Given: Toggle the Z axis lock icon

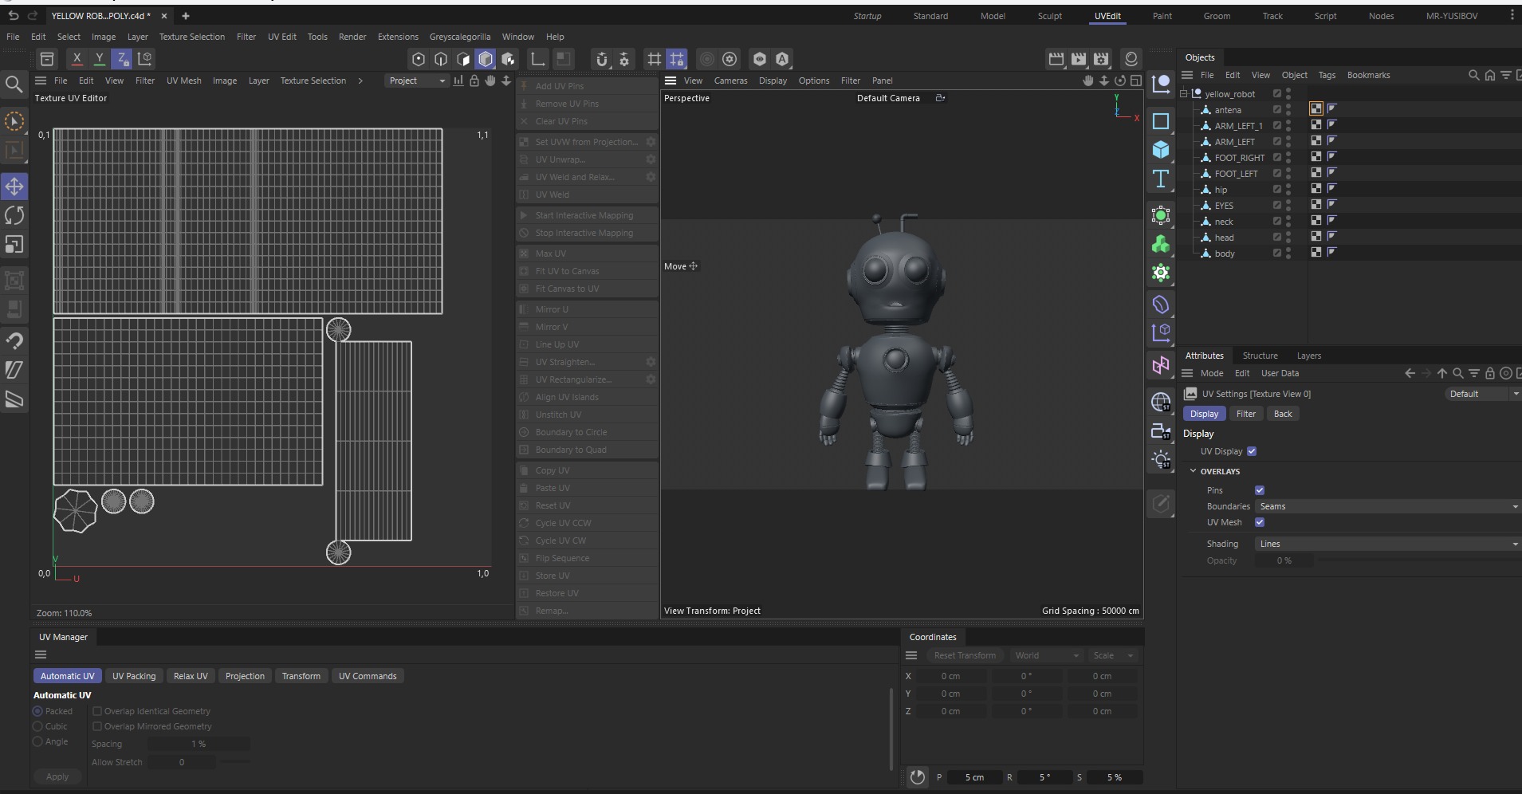Looking at the screenshot, I should 121,58.
